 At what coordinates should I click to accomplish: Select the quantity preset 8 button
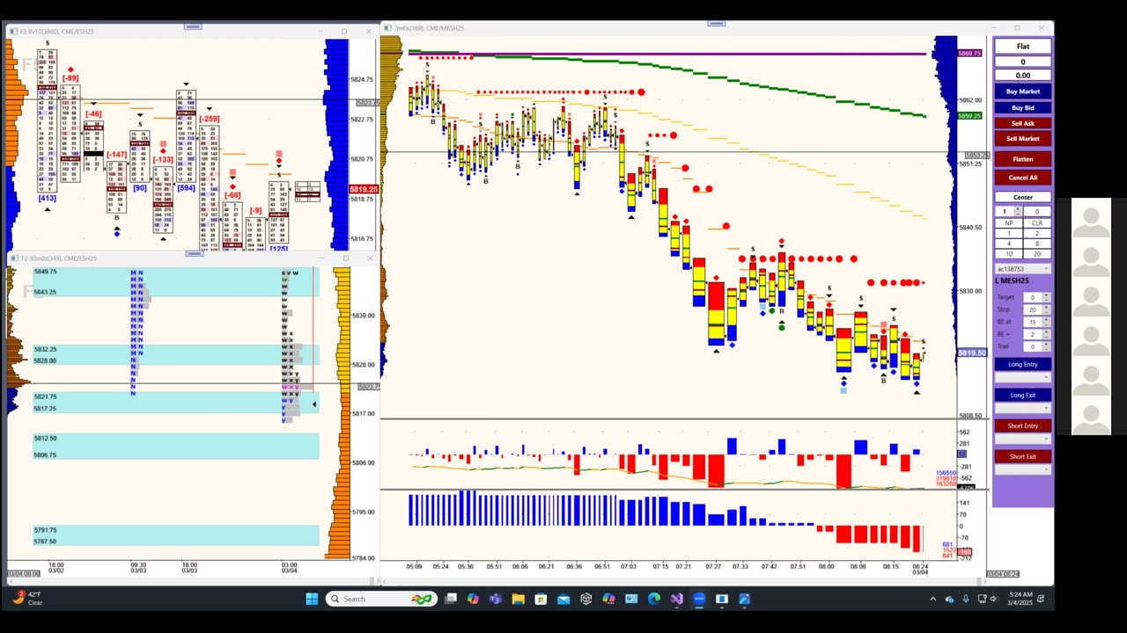coord(1036,244)
